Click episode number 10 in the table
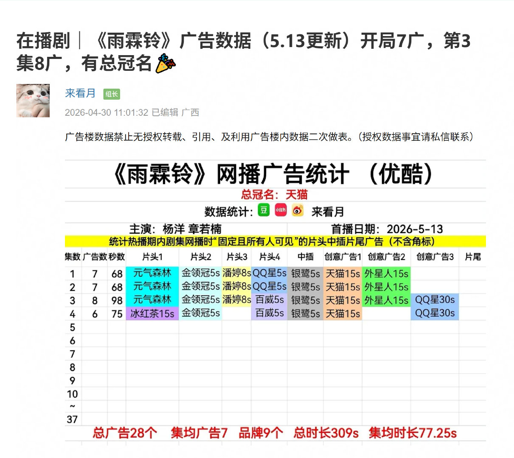 (73, 394)
